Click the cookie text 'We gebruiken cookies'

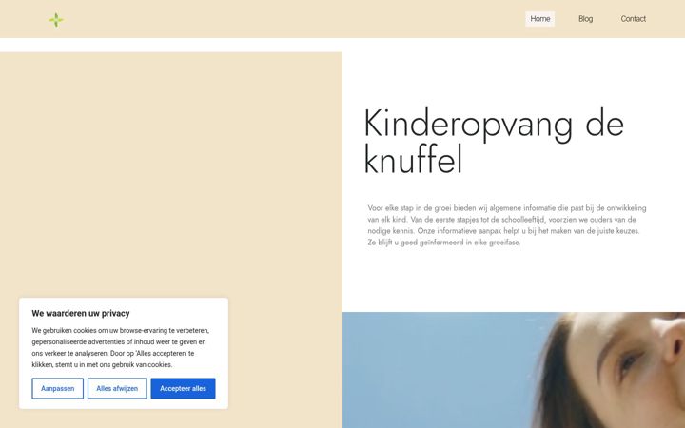point(121,348)
